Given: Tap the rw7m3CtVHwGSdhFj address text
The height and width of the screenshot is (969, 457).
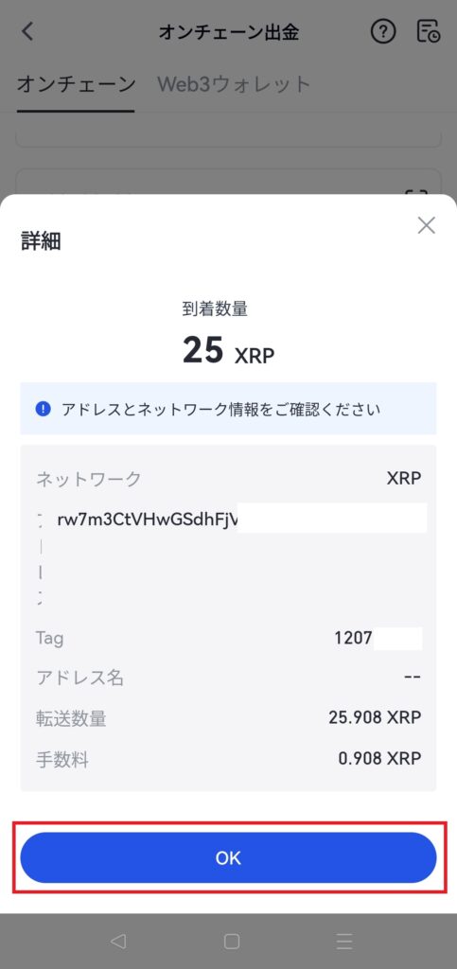Looking at the screenshot, I should tap(147, 520).
